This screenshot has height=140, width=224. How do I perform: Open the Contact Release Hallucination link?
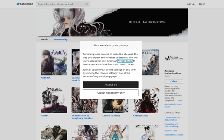click(172, 119)
